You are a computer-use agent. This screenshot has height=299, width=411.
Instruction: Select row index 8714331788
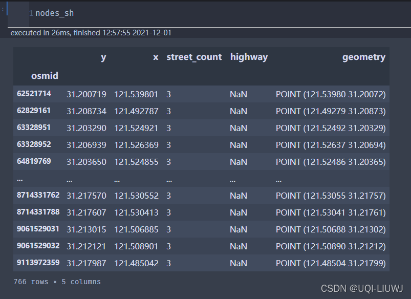click(x=38, y=212)
